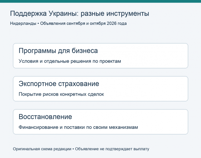201x158 pixels.
Task: Click Объявления сентября и октября 2026 года
Action: [x=83, y=23]
